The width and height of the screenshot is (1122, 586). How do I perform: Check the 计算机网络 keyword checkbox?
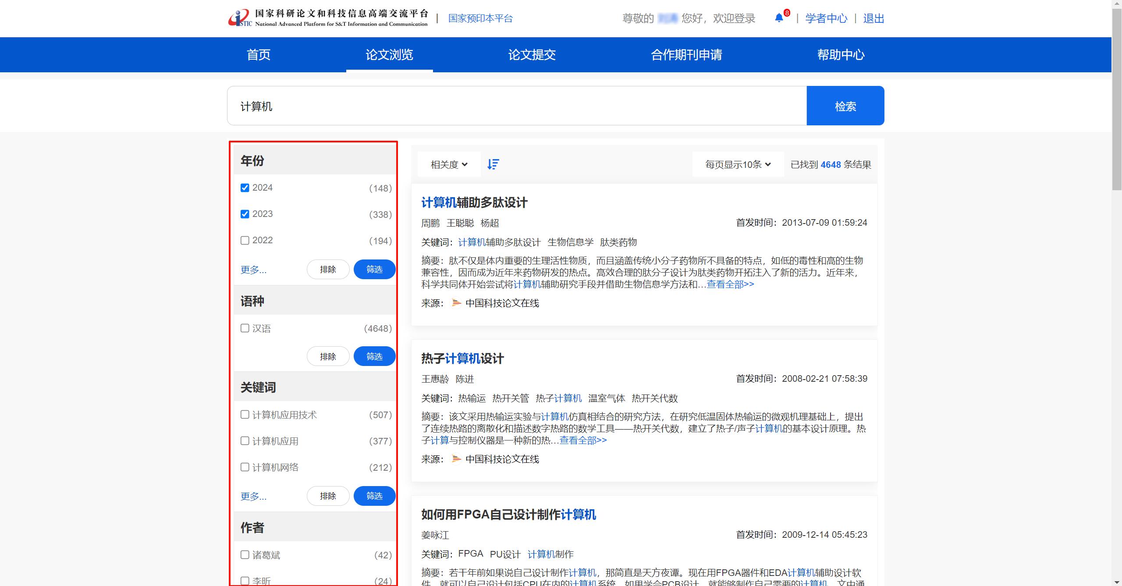coord(245,467)
